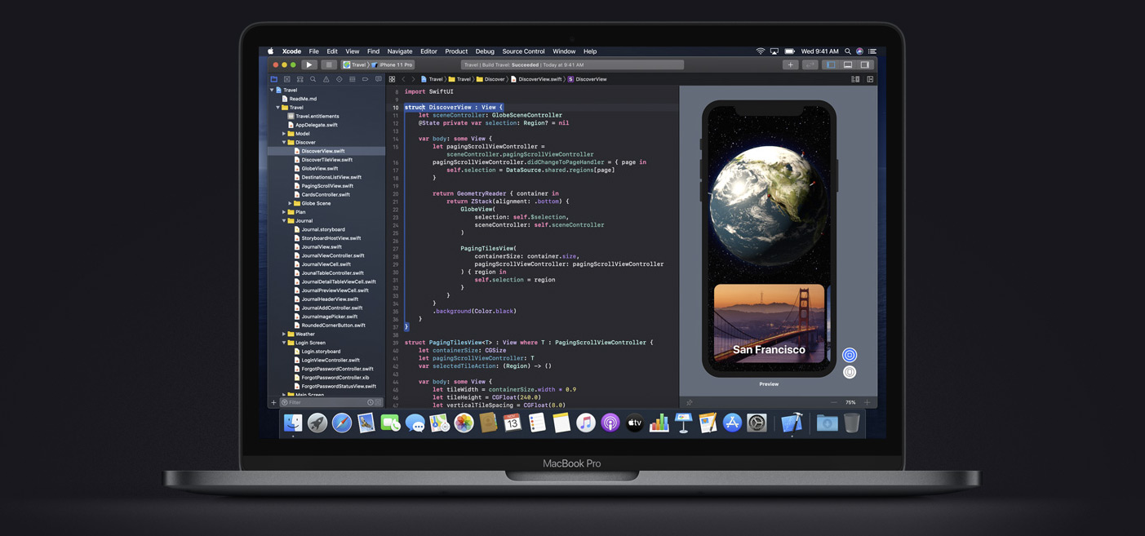
Task: Open the Editor menu
Action: pyautogui.click(x=428, y=51)
